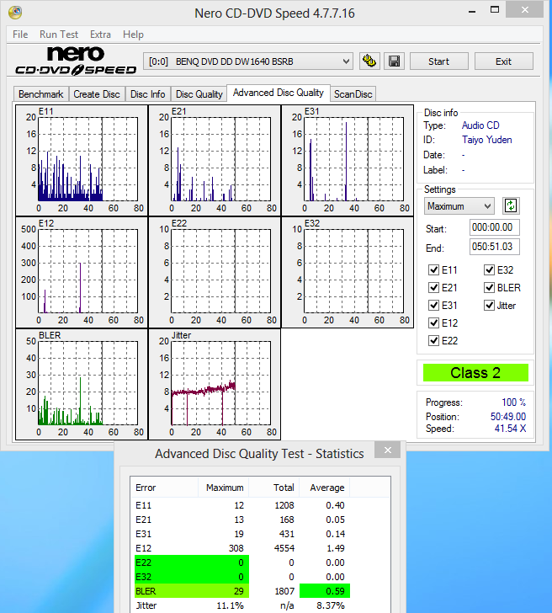Click the Error column header in Statistics
552x613 pixels.
[x=164, y=488]
